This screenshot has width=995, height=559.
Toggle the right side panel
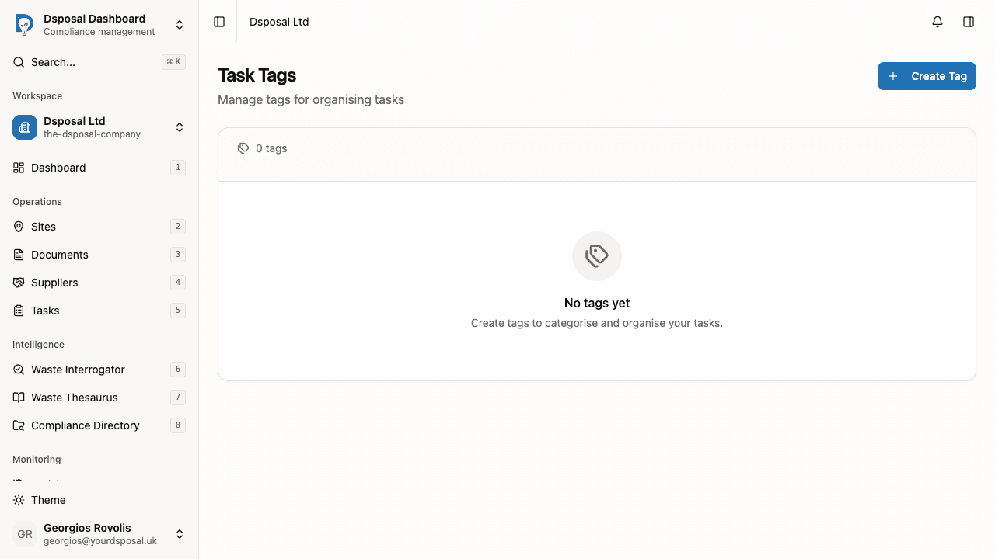tap(969, 22)
